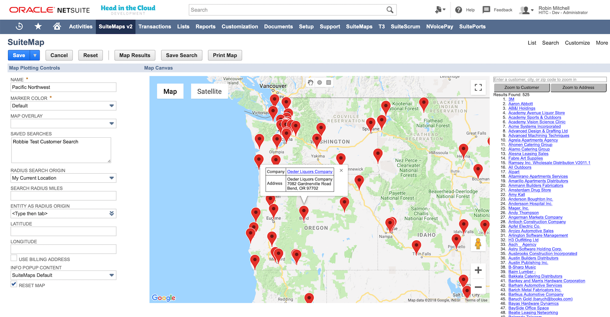
Task: Click the Save Search button
Action: pos(181,55)
